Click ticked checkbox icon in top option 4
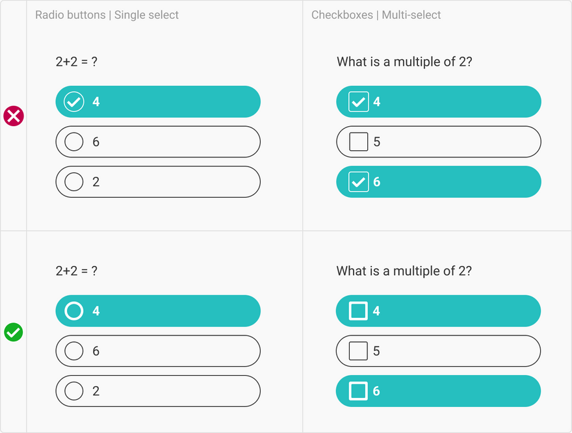This screenshot has height=433, width=572. coord(359,102)
